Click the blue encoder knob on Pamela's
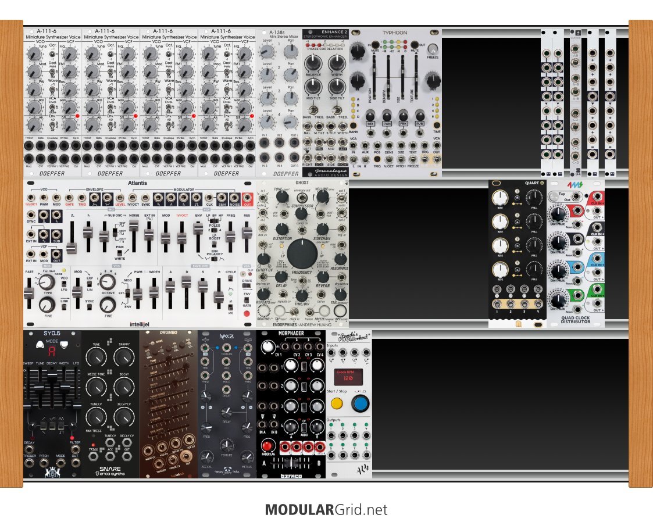653x522 pixels. tap(360, 403)
